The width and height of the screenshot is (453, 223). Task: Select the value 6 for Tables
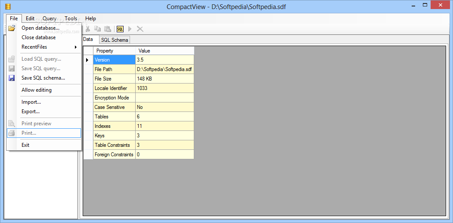(164, 117)
